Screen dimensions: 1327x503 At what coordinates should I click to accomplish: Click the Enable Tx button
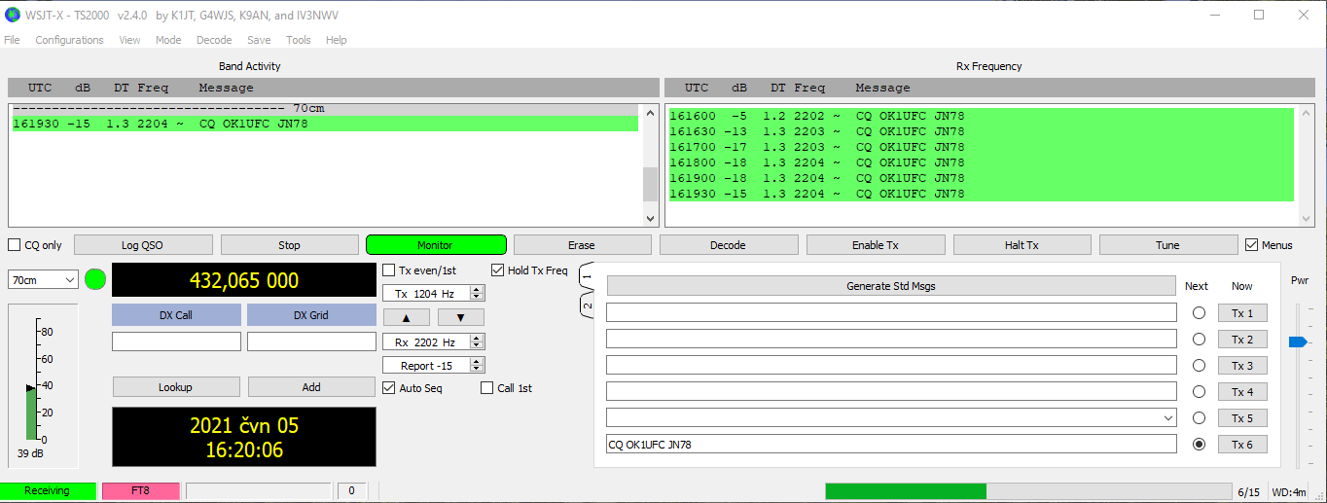coord(875,245)
